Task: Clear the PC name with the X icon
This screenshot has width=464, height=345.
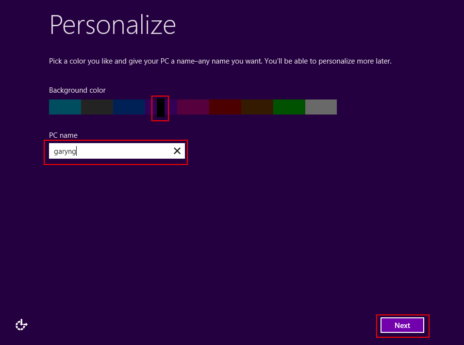Action: [x=177, y=151]
